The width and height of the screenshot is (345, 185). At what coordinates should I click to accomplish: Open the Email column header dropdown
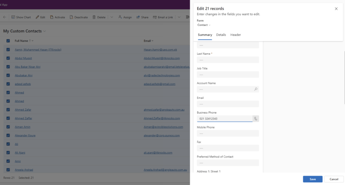pos(152,41)
